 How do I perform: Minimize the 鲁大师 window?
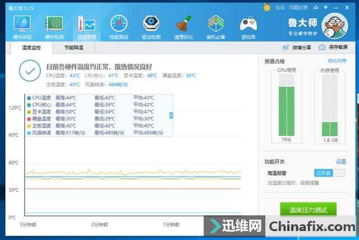coord(336,7)
